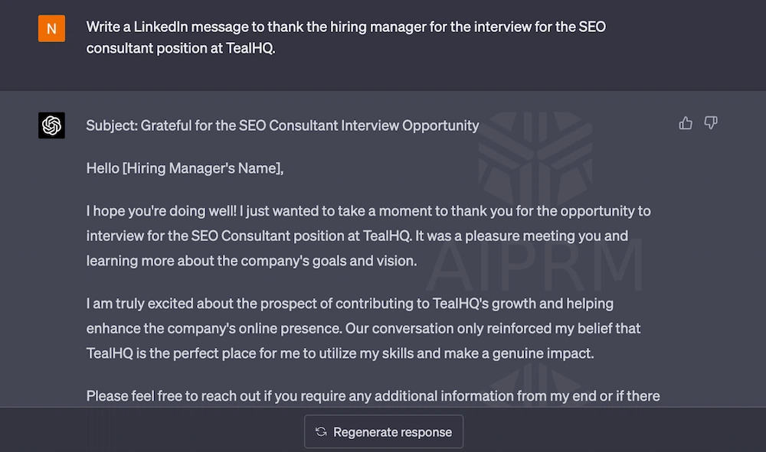Give the response a thumbs up

tap(686, 123)
